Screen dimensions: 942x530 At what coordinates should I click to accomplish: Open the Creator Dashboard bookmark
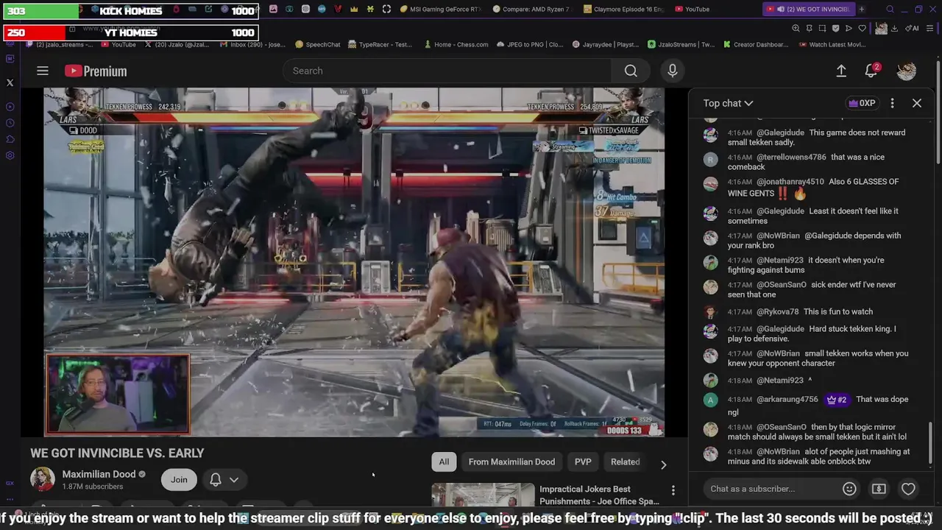[756, 44]
